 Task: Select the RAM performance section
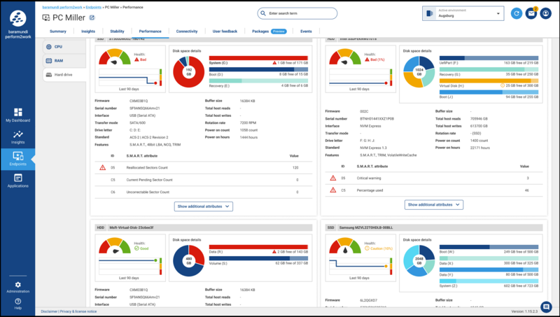[59, 61]
